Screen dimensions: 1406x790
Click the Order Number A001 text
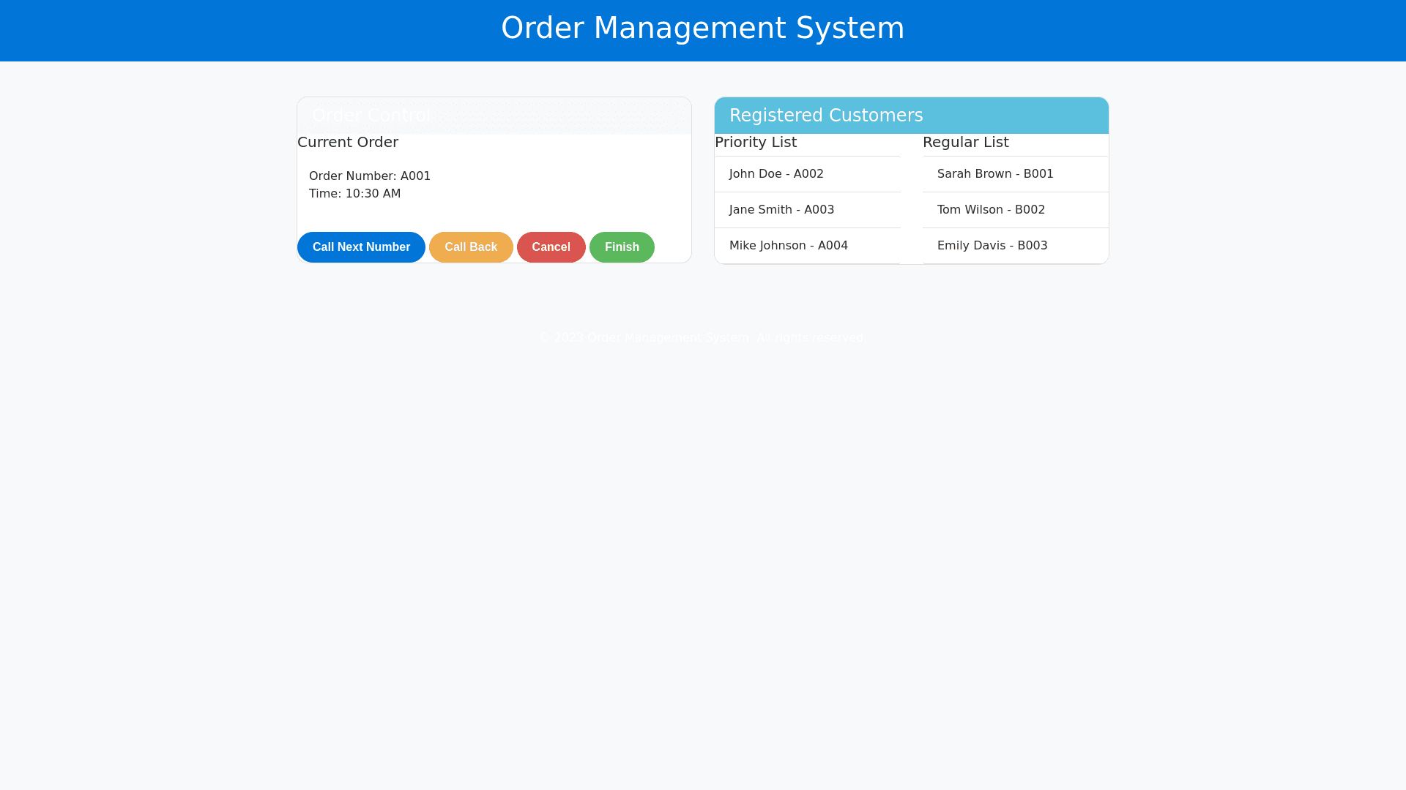[370, 176]
